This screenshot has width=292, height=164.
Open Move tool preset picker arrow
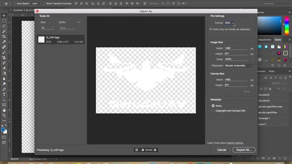(x=10, y=4)
